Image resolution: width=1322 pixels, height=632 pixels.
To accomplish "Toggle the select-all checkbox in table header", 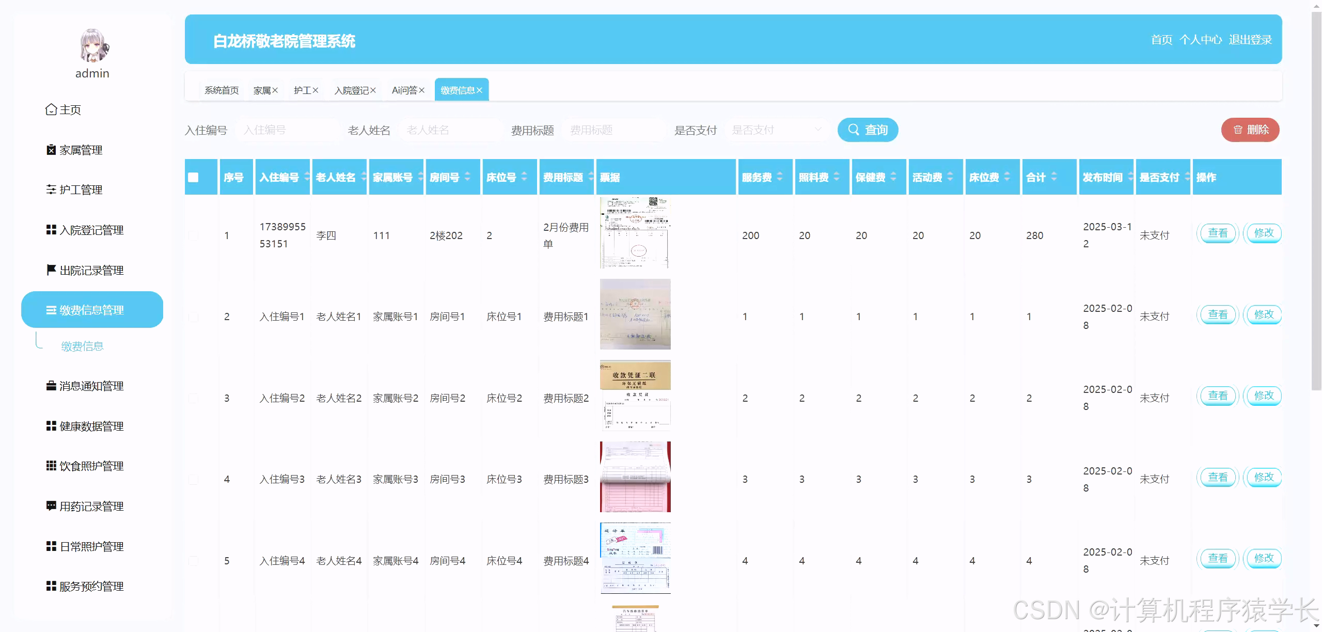I will tap(193, 177).
